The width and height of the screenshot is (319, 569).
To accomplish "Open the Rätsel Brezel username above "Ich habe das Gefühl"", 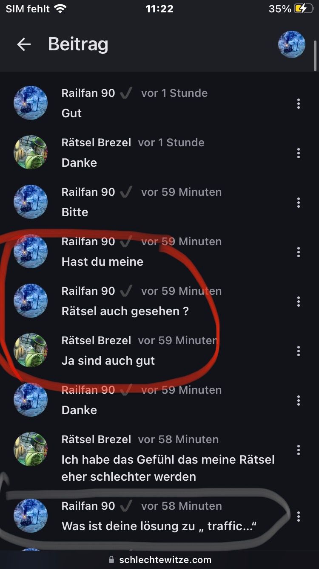I will pyautogui.click(x=97, y=439).
